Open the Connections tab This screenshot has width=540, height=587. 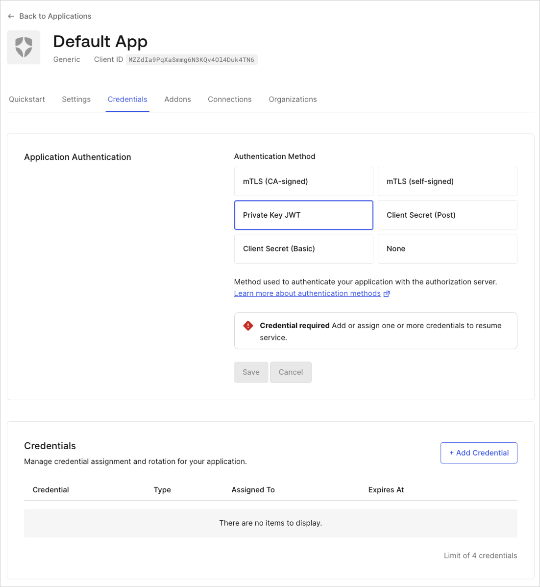click(229, 99)
